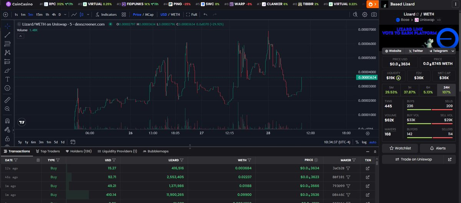Set chart range to 5d
Viewport: 461px width, 203px height.
[56, 142]
